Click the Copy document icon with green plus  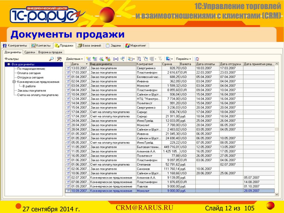pyautogui.click(x=95, y=59)
